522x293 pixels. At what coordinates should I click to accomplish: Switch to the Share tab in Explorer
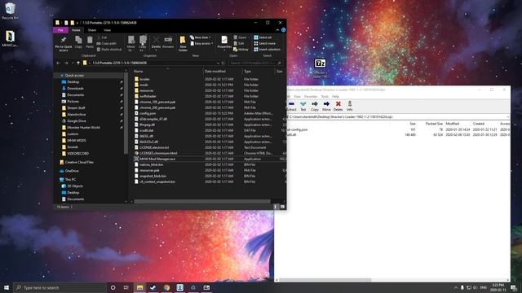92,30
